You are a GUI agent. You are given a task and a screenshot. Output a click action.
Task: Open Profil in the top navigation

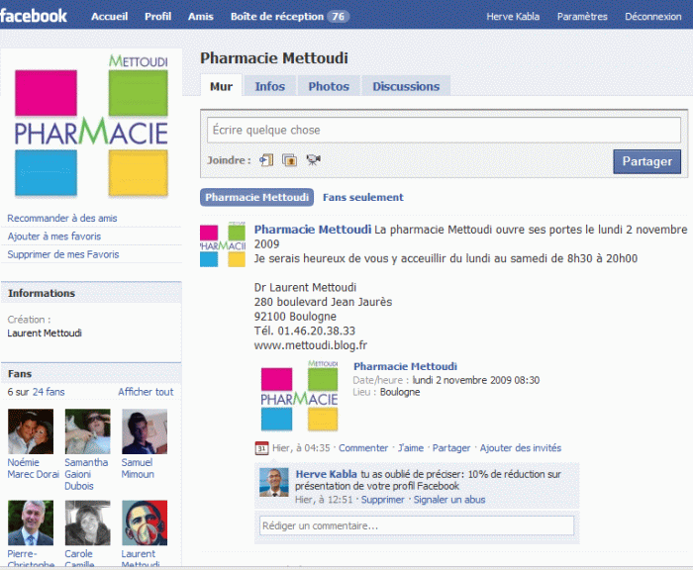pos(157,17)
